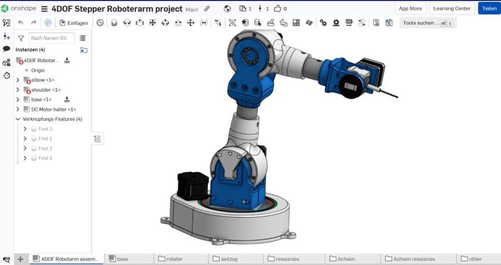Viewport: 501px width, 265px height.
Task: Expand the Fest 4 mate feature
Action: 25,158
